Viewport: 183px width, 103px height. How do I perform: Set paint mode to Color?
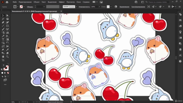[2, 73]
